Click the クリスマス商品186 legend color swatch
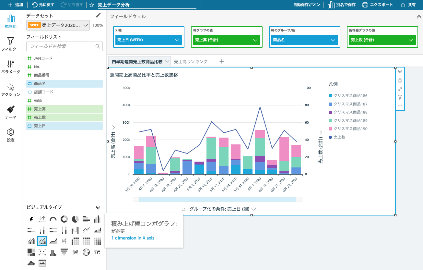The width and height of the screenshot is (423, 270). pos(330,96)
